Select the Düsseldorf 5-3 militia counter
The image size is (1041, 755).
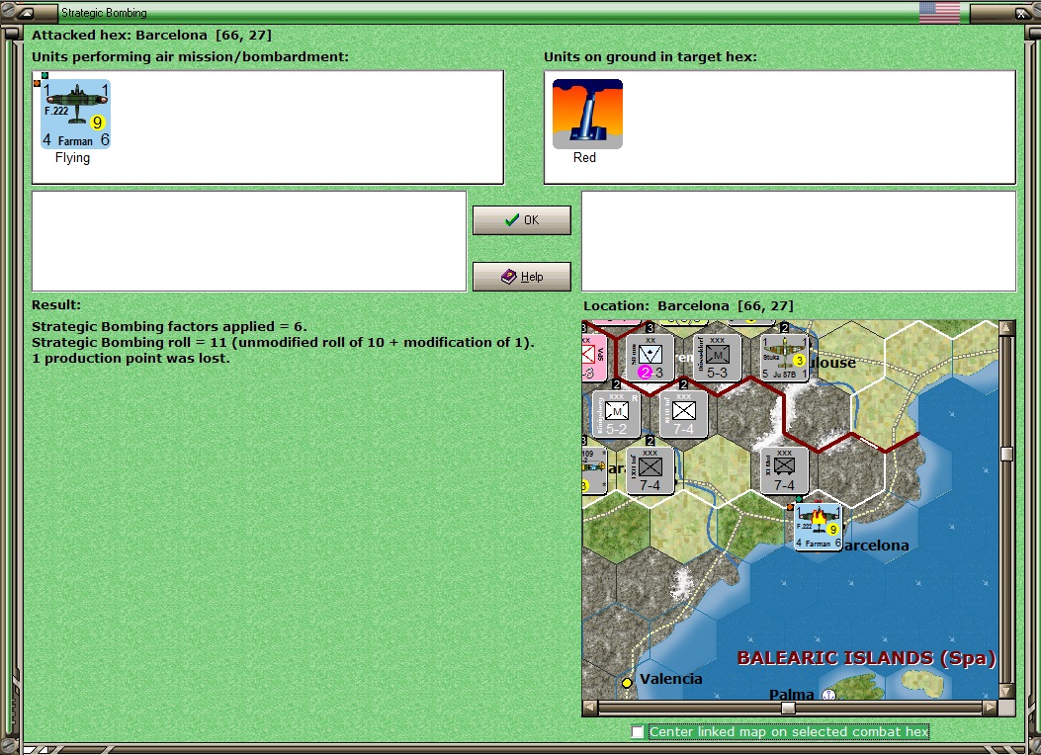pyautogui.click(x=717, y=359)
